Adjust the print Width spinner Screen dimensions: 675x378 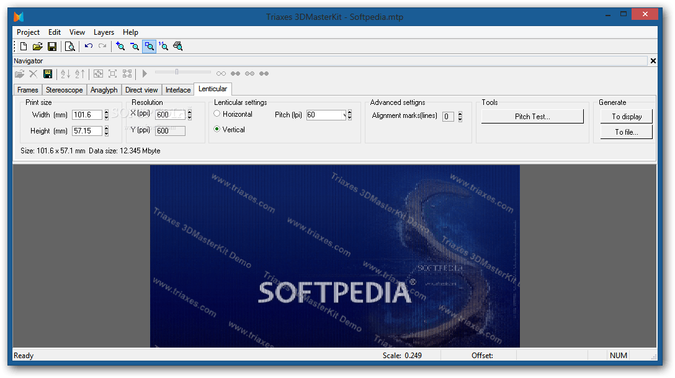106,115
